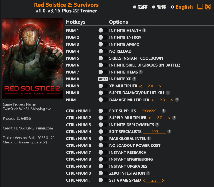Click info icon next to Super Damage/One Hit Kill
214x187 pixels.
tap(168, 93)
